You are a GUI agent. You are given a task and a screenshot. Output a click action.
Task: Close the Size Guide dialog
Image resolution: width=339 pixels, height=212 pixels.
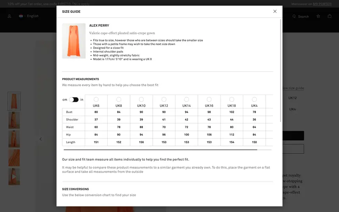click(x=275, y=11)
